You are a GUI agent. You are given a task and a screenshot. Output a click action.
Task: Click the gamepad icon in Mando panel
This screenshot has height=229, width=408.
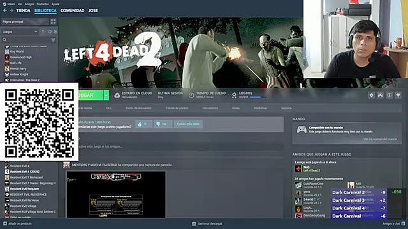tap(302, 130)
